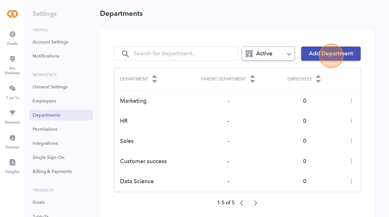Screen dimensions: 389x217
Task: Sort by Department column arrows
Action: 155,79
